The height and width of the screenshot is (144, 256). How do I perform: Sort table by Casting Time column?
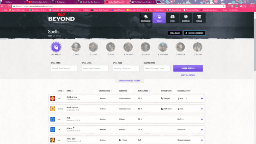click(105, 91)
